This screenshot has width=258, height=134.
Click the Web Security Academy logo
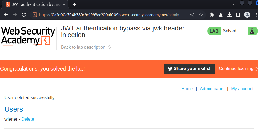pos(28,36)
